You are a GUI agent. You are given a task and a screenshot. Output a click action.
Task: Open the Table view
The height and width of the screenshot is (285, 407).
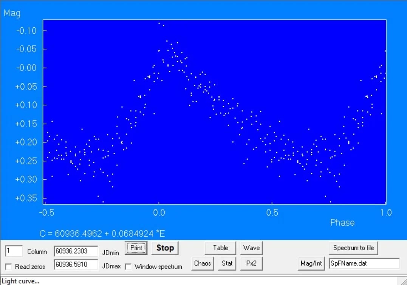point(220,248)
